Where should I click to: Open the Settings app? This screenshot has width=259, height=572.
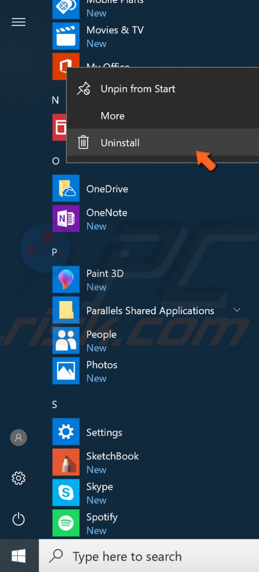(x=104, y=432)
